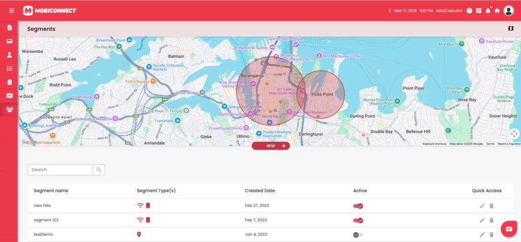Image resolution: width=521 pixels, height=242 pixels.
Task: Click the Sydney Opera House map marker
Action: [x=296, y=44]
